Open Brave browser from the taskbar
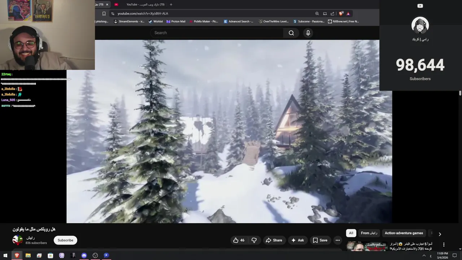Viewport: 462px width, 260px height. pos(17,255)
